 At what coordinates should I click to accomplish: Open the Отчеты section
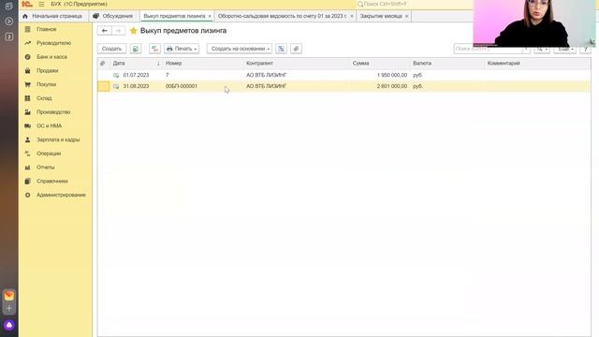tap(46, 168)
